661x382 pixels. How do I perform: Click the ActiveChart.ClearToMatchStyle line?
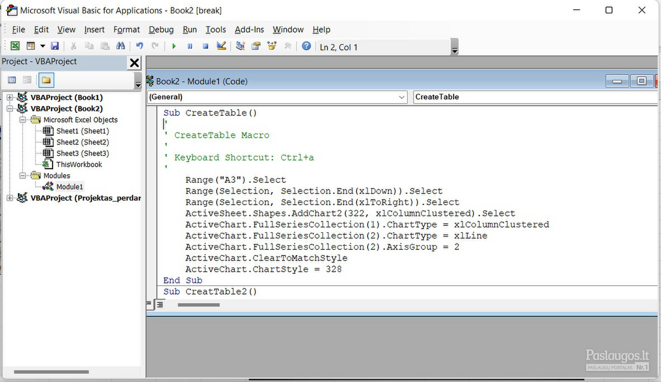[x=266, y=258]
